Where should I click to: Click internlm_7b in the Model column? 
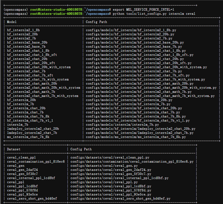point(18,125)
